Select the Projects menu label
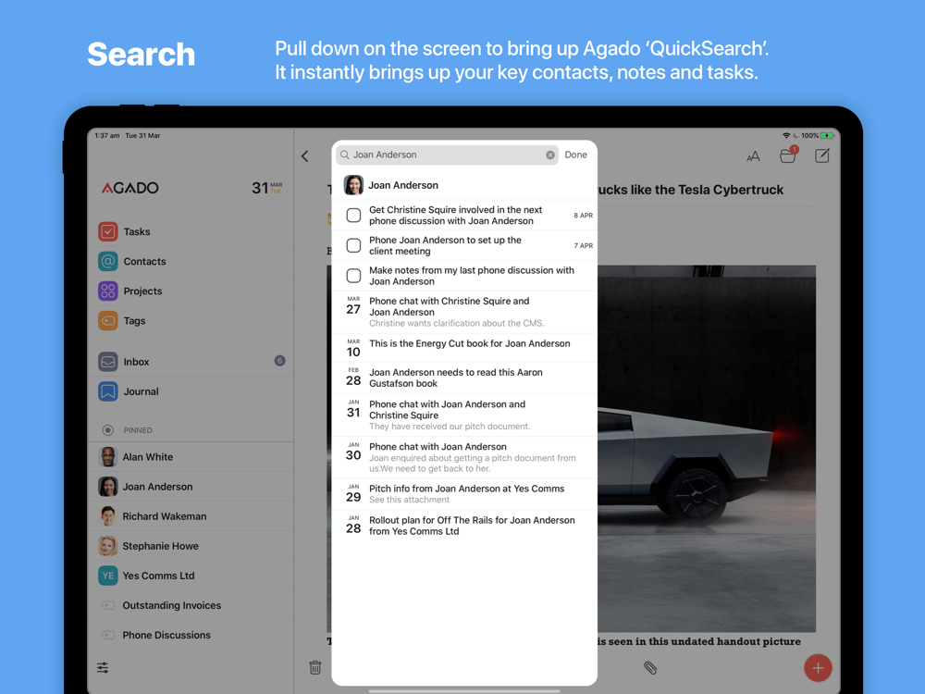Viewport: 925px width, 694px height. [x=142, y=291]
